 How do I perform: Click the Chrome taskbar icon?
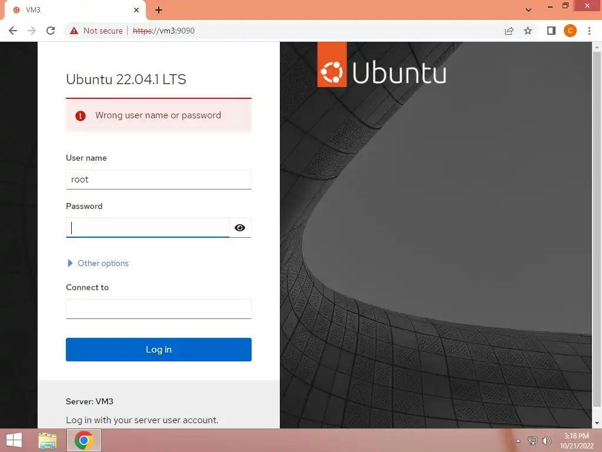(x=84, y=440)
